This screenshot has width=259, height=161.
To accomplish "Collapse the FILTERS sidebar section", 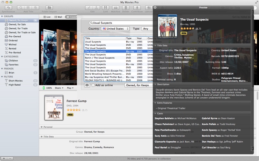I will pyautogui.click(x=2, y=77).
